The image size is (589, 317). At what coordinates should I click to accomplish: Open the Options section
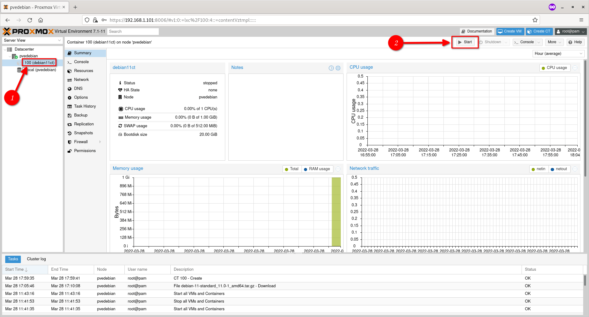tap(85, 97)
